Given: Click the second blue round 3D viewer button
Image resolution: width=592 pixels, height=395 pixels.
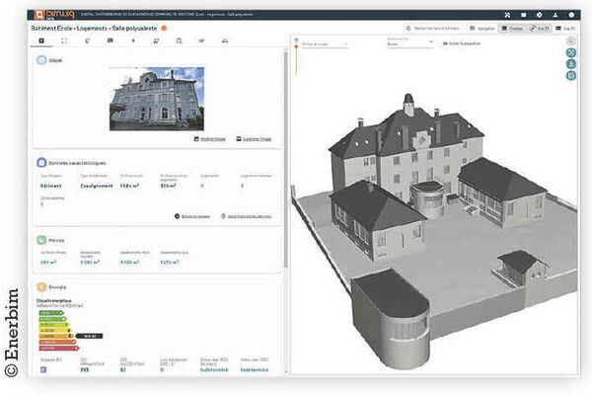Looking at the screenshot, I should [571, 63].
